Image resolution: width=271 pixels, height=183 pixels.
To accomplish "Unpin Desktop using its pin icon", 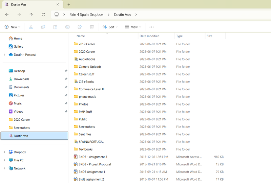I will [x=66, y=71].
